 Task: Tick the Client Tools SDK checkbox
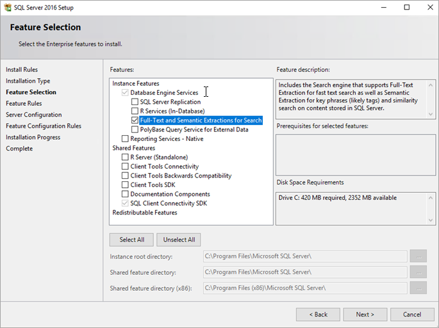click(125, 185)
